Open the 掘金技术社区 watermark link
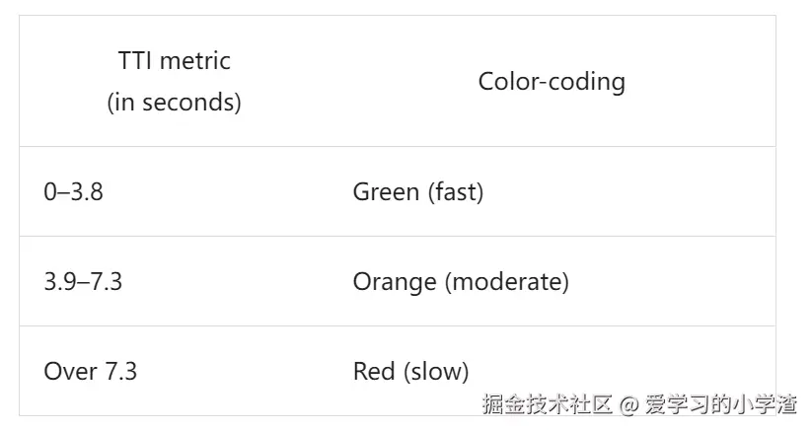The width and height of the screenshot is (812, 431). (x=547, y=403)
